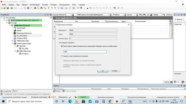Close the value preparation dialog with X
This screenshot has width=186, height=104.
click(128, 25)
